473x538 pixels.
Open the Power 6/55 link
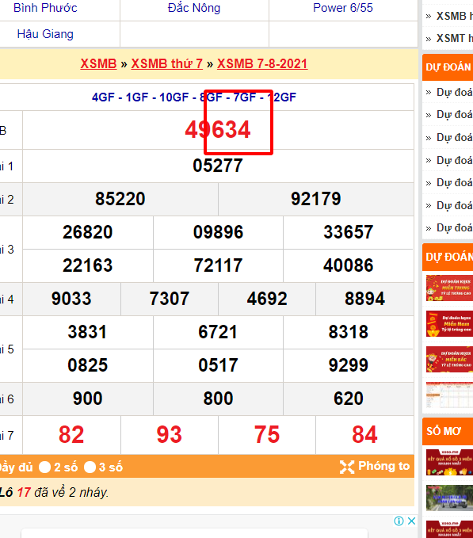(342, 8)
